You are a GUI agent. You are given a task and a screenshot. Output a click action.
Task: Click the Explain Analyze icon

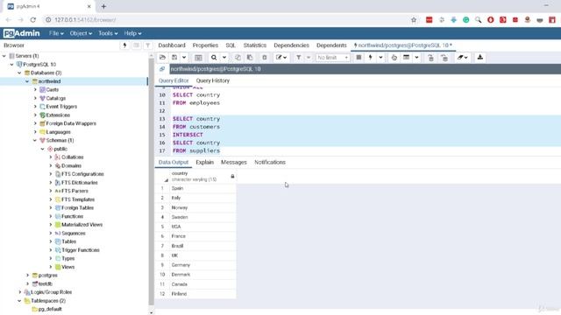click(406, 58)
